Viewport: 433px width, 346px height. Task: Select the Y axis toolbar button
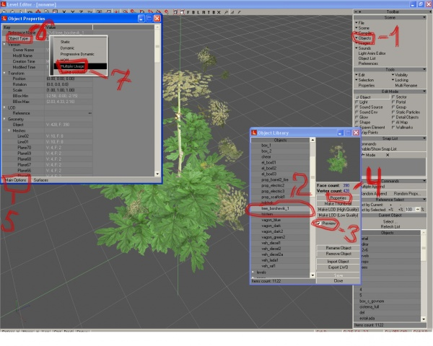click(73, 12)
